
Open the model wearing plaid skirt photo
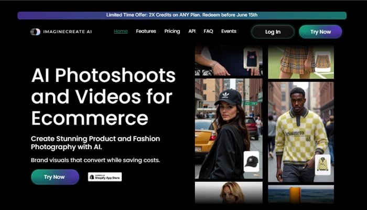pyautogui.click(x=294, y=60)
